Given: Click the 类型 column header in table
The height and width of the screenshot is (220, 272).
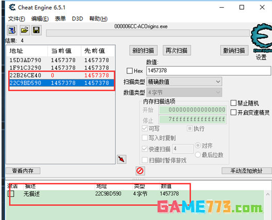Looking at the screenshot, I should coord(146,186).
